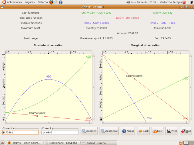The image size is (194, 145).
Task: Focus the Current y input field
Action: click(60, 132)
